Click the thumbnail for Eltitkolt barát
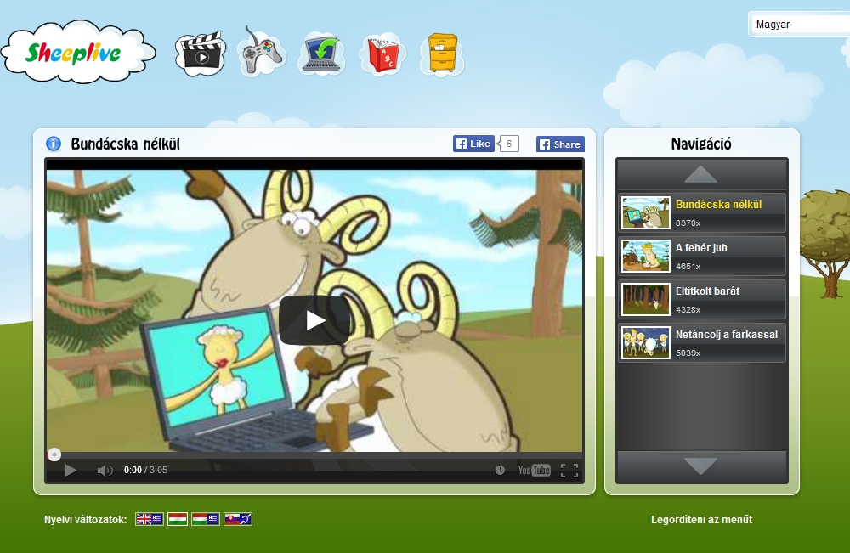 pyautogui.click(x=646, y=300)
